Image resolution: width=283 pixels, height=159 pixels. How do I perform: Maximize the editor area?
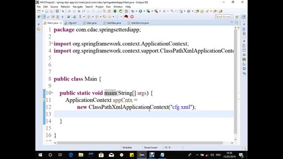[x=237, y=23]
